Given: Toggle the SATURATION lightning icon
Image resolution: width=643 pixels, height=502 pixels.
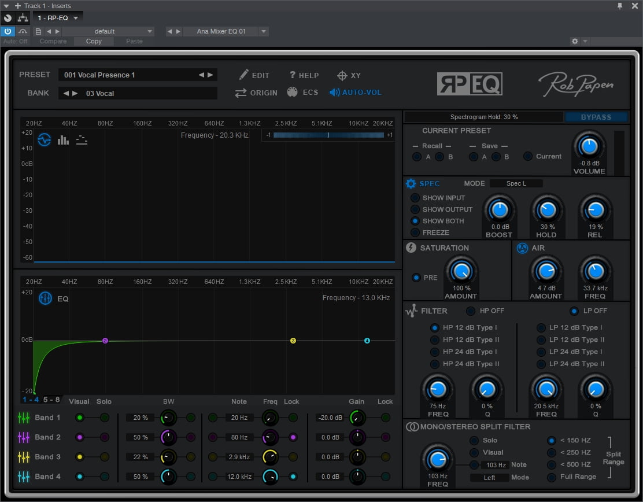Looking at the screenshot, I should click(x=411, y=248).
